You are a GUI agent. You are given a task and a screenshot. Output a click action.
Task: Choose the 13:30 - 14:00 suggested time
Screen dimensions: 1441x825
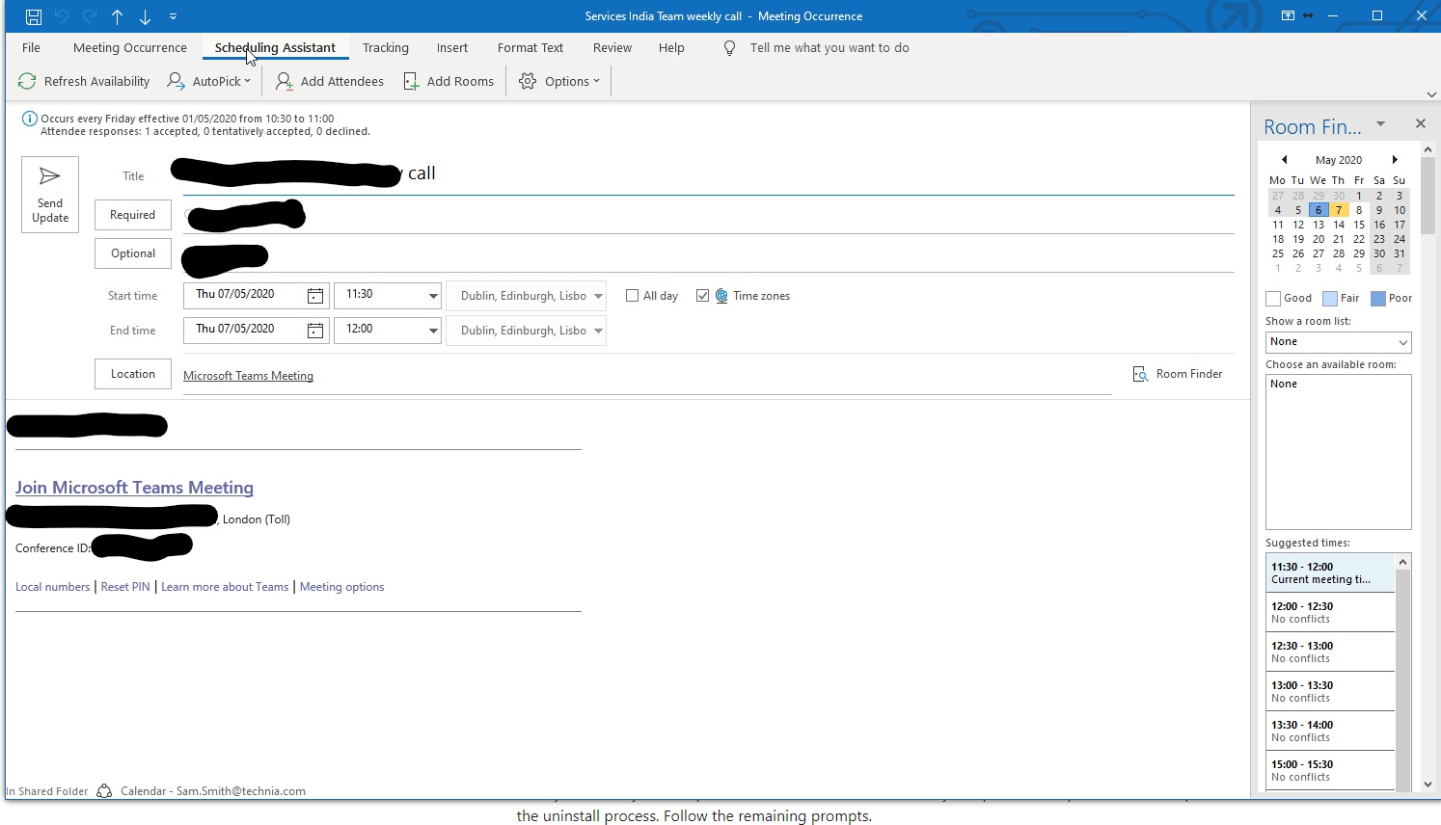pyautogui.click(x=1330, y=732)
